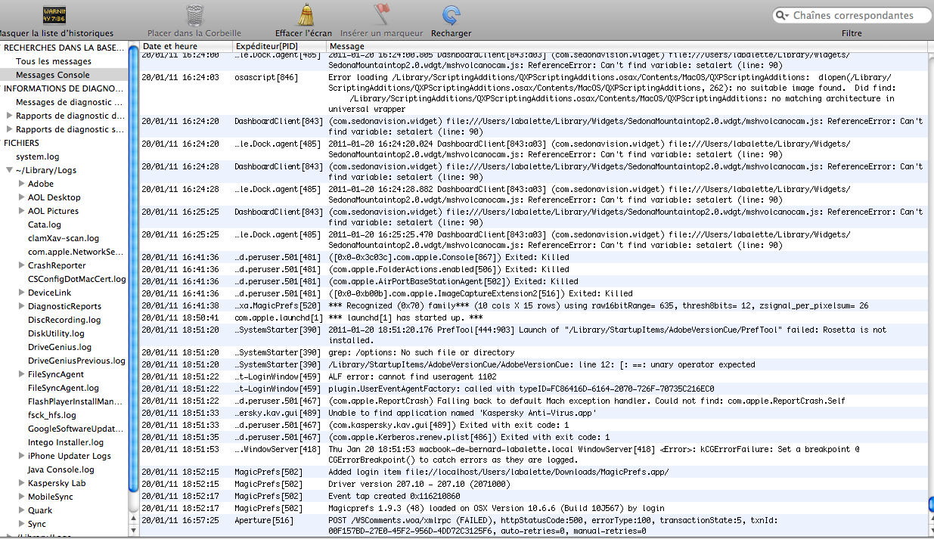
Task: Select the ...WindowServer[418] kCGErrorFailure row
Action: click(533, 454)
